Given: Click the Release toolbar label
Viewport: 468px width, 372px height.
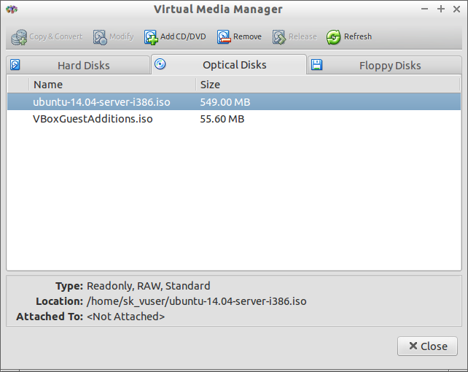Looking at the screenshot, I should [x=303, y=36].
